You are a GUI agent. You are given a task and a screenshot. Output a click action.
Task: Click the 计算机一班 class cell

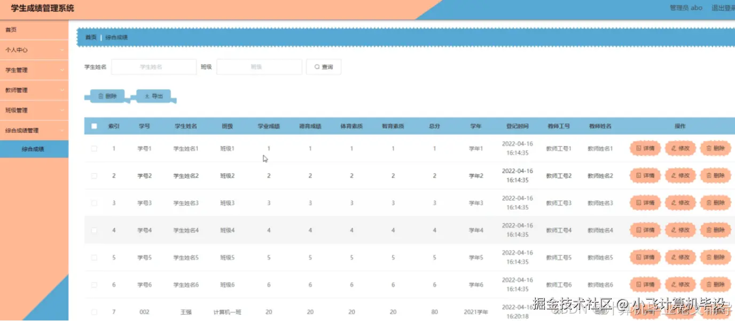(228, 312)
